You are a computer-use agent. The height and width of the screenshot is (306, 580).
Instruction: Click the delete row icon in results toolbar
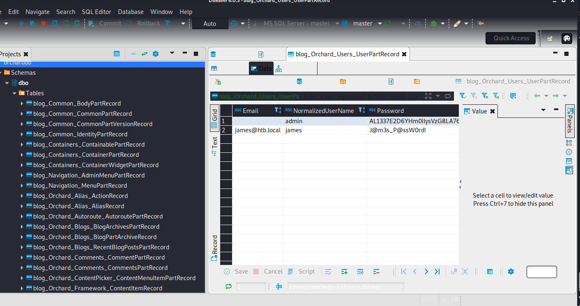(x=376, y=271)
